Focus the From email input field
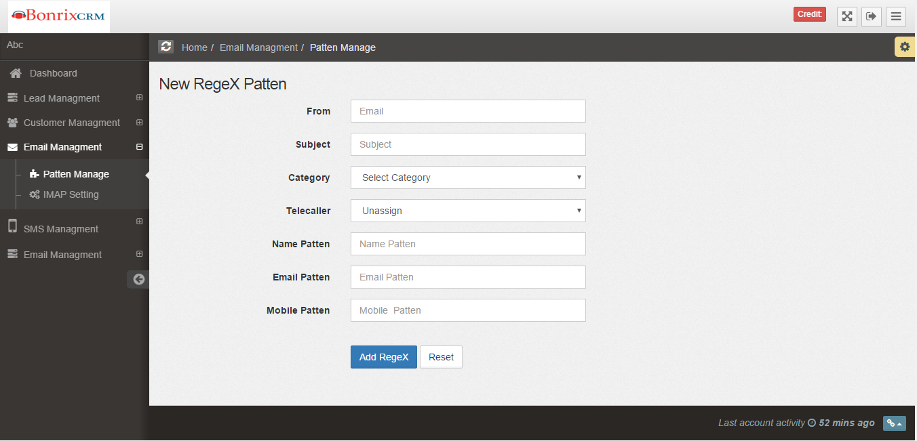This screenshot has height=441, width=917. tap(468, 111)
